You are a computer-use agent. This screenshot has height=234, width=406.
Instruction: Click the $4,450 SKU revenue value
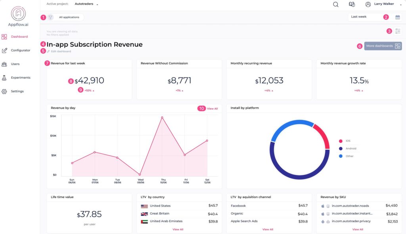(391, 206)
